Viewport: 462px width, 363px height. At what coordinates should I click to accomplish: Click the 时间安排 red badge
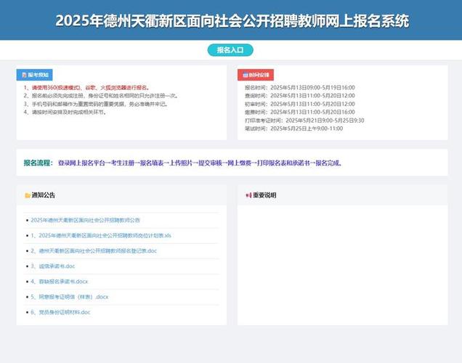pyautogui.click(x=256, y=75)
